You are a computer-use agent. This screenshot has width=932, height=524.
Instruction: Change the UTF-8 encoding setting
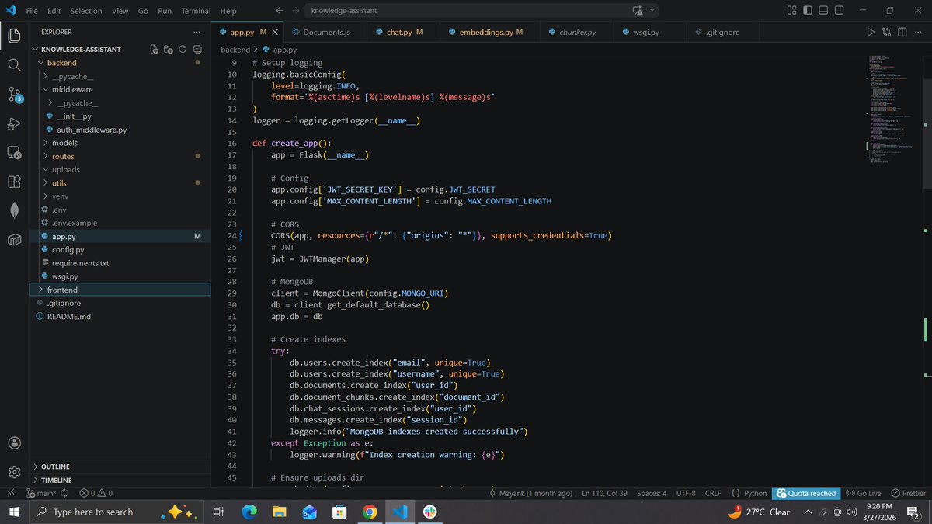[686, 493]
